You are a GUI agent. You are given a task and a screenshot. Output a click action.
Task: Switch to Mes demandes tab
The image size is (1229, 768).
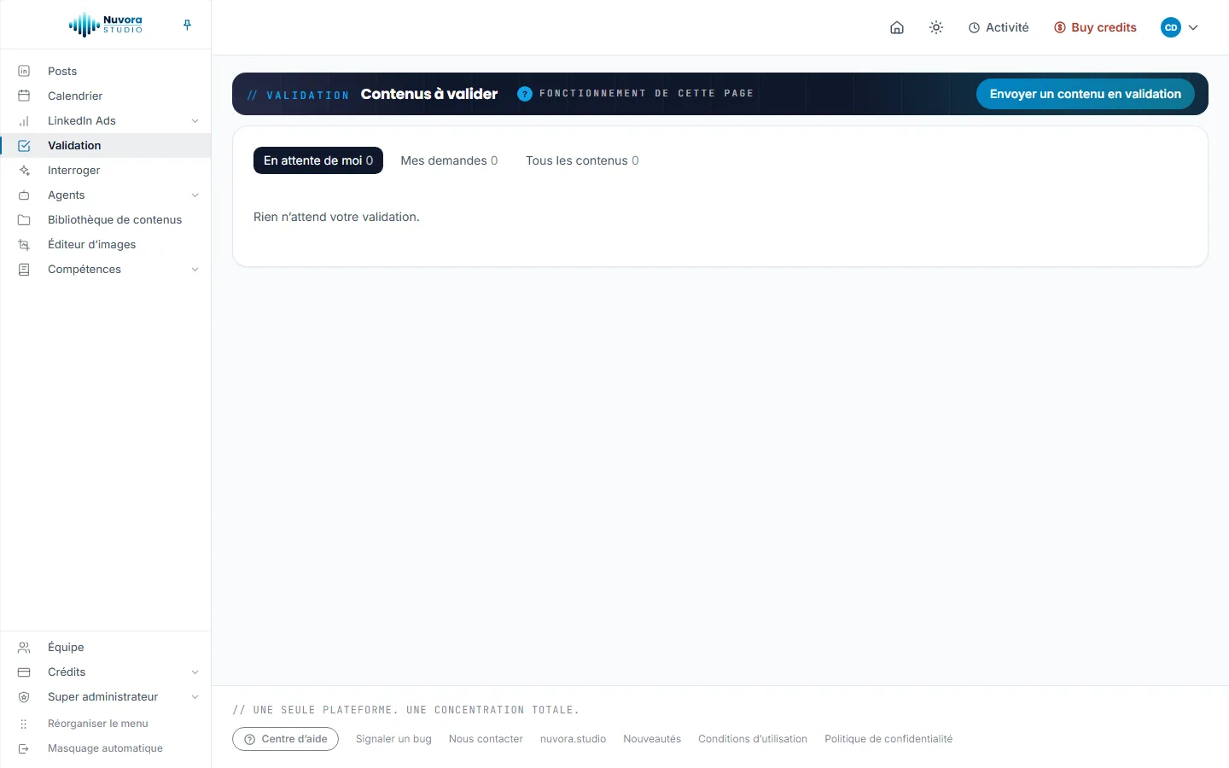coord(449,160)
